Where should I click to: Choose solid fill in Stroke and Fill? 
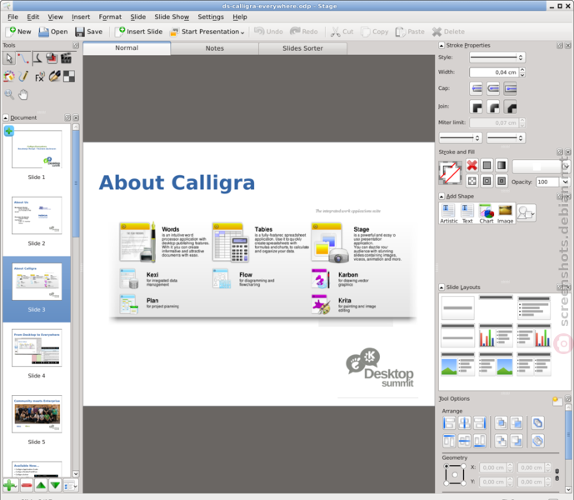coord(487,166)
